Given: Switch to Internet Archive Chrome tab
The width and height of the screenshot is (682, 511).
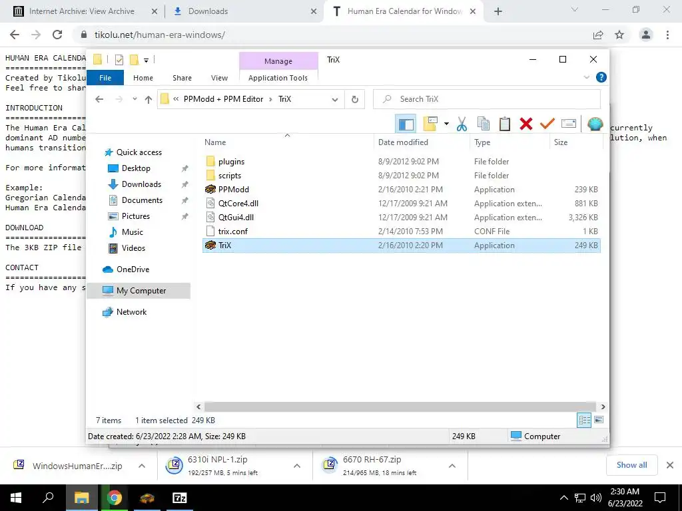Looking at the screenshot, I should (85, 11).
